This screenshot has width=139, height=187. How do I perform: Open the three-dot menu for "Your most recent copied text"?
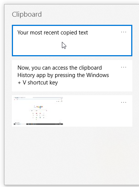pyautogui.click(x=123, y=32)
